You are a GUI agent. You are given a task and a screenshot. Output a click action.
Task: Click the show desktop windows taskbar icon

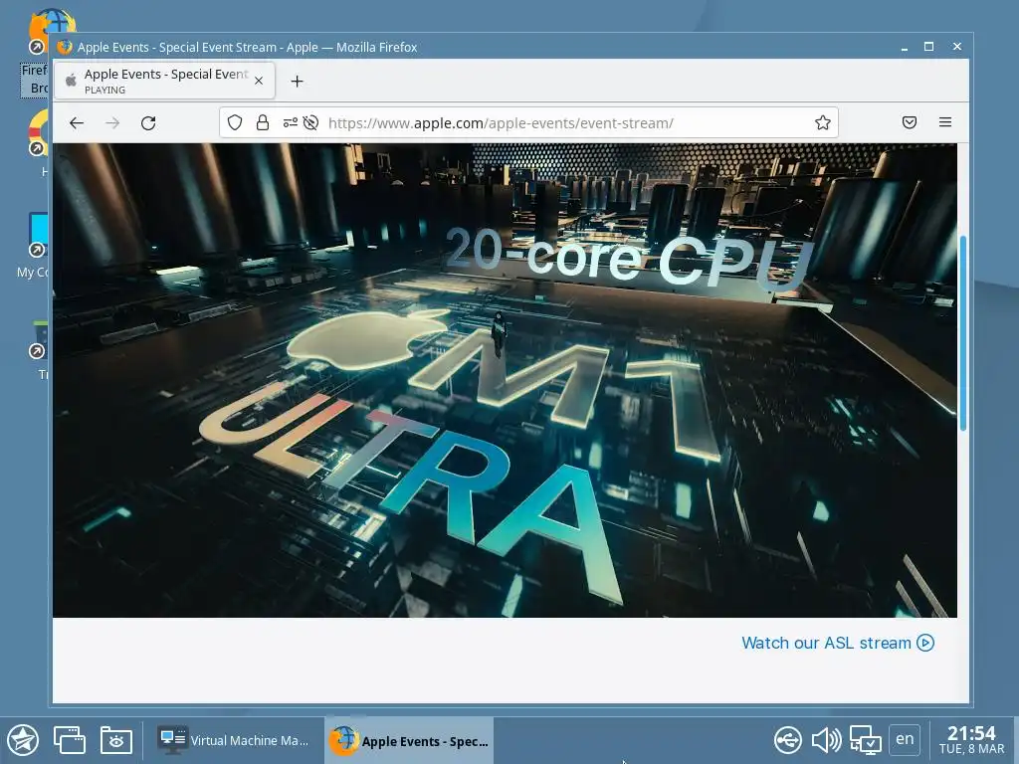69,740
